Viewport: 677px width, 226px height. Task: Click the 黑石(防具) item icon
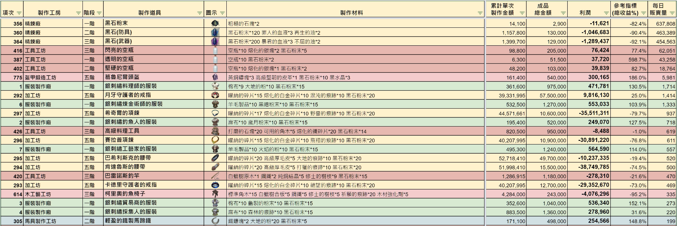[x=215, y=32]
